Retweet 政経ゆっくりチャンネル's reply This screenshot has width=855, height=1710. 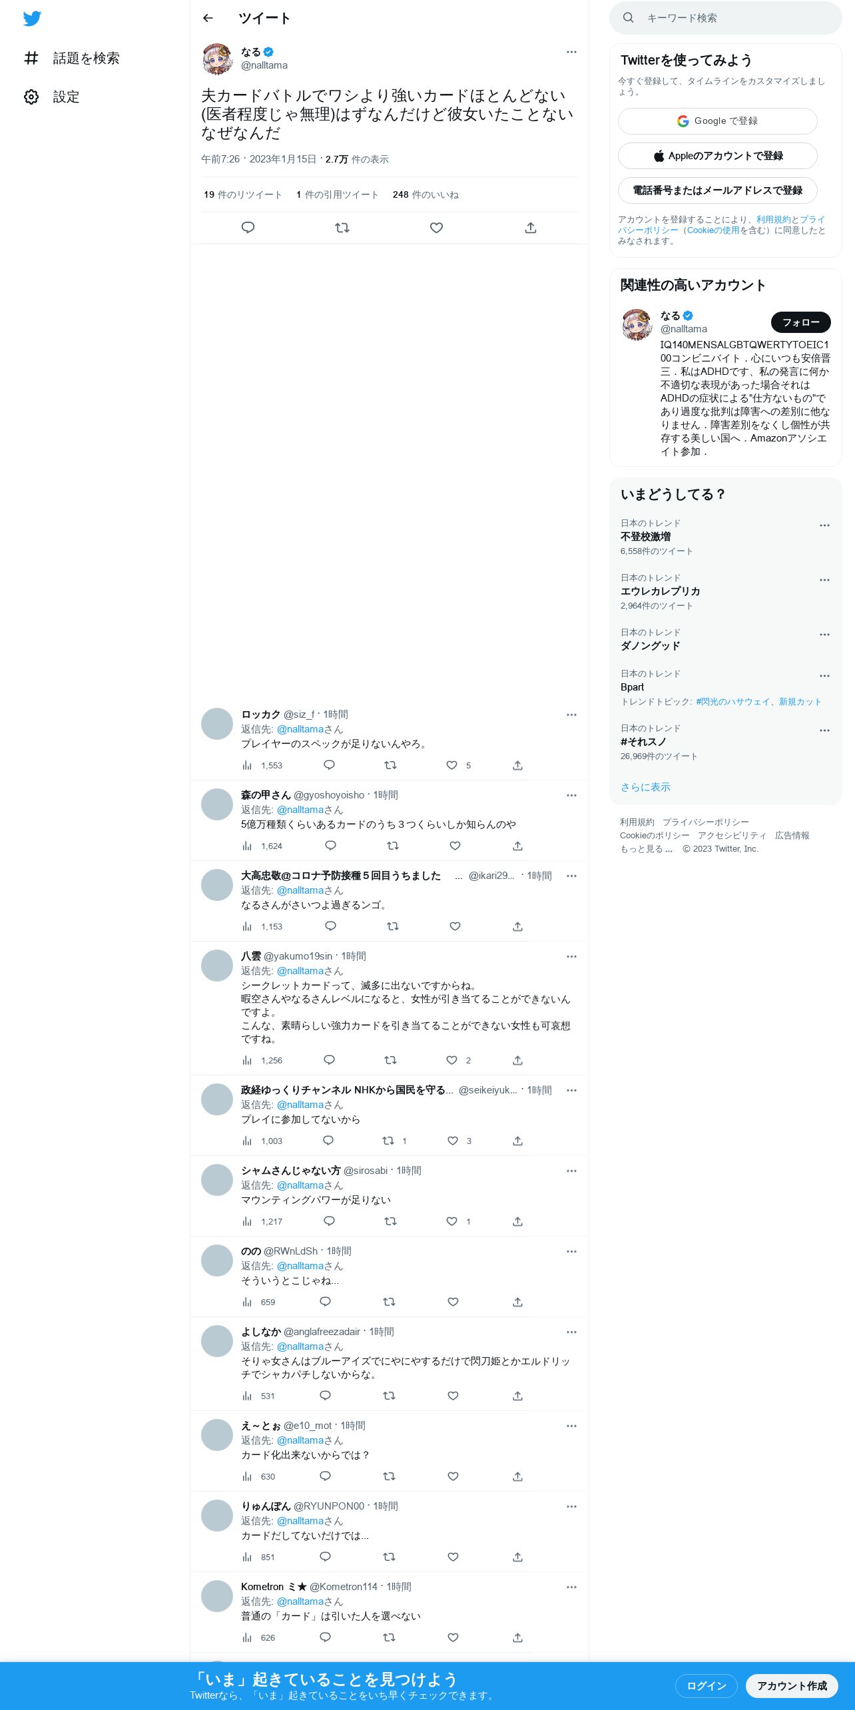394,1141
